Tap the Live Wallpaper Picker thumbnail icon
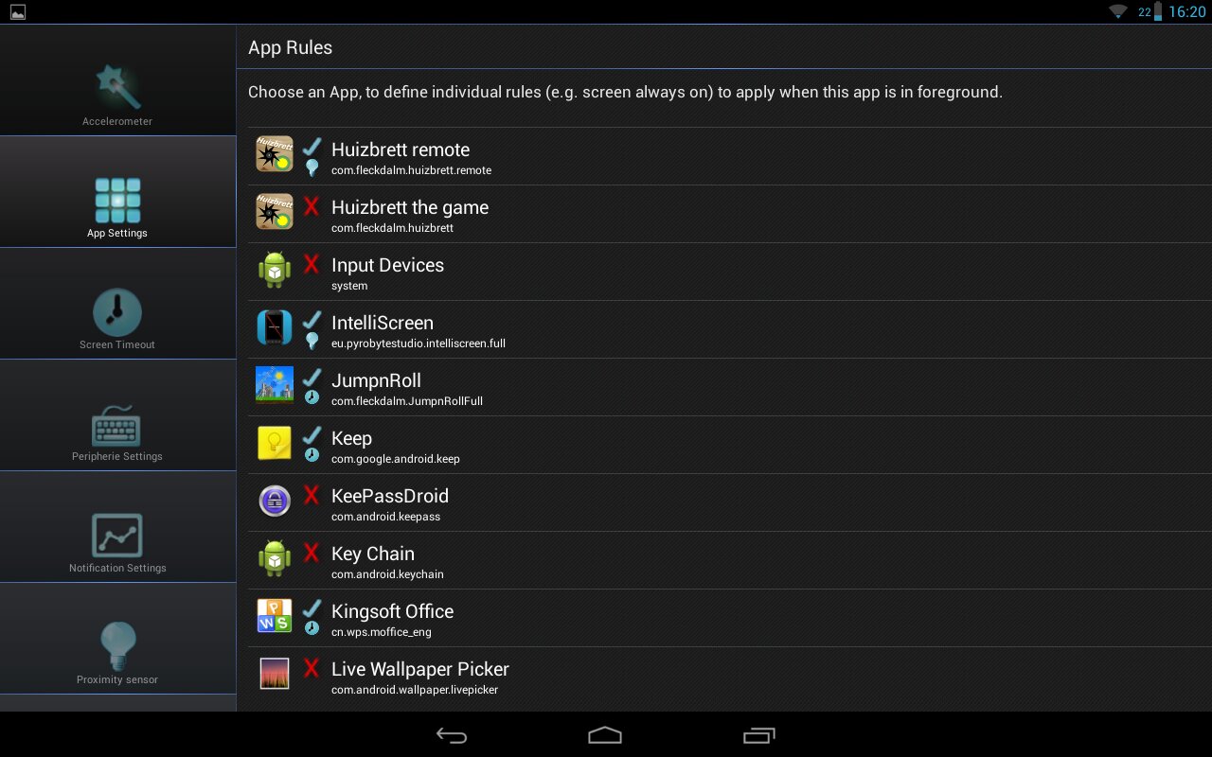Image resolution: width=1212 pixels, height=757 pixels. click(x=275, y=673)
